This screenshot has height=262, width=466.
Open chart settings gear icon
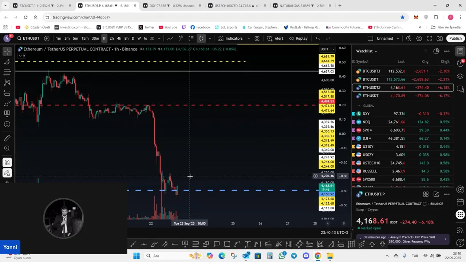point(419,38)
